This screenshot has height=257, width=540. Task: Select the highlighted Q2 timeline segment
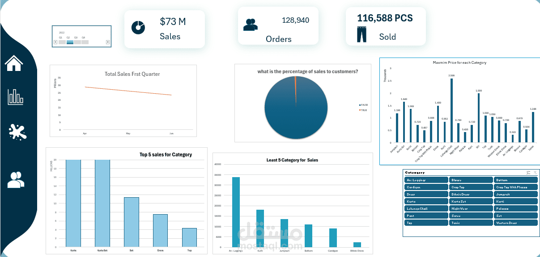coord(70,42)
